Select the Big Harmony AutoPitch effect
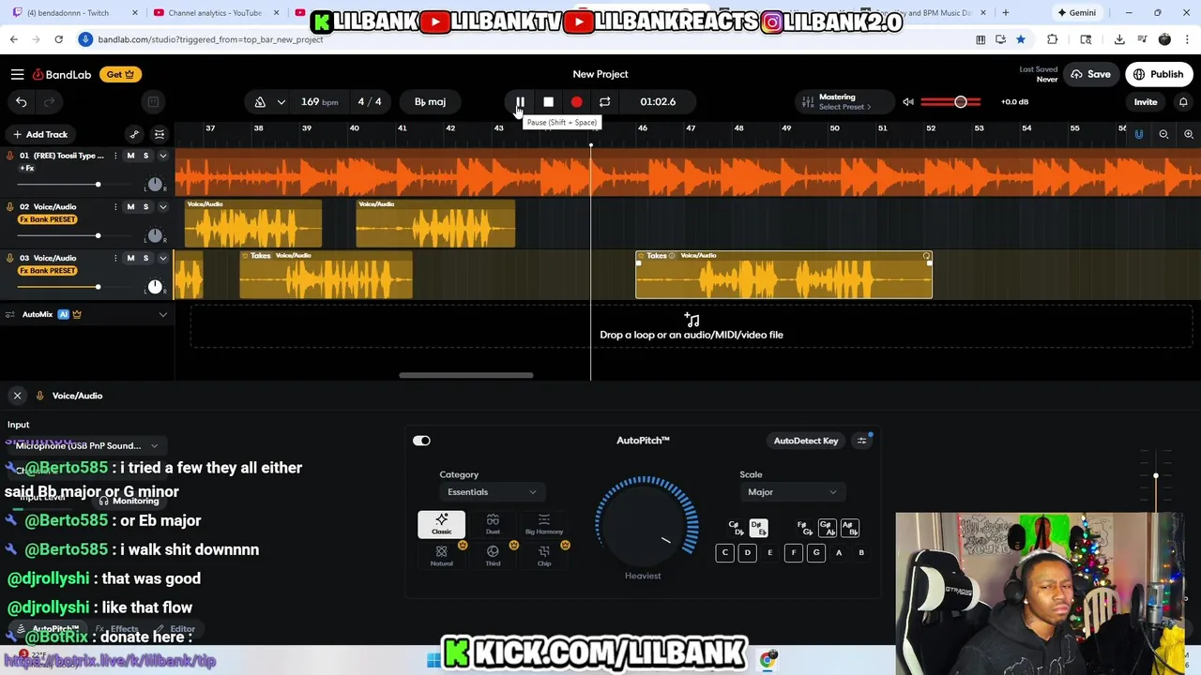Viewport: 1201px width, 675px height. pyautogui.click(x=544, y=524)
